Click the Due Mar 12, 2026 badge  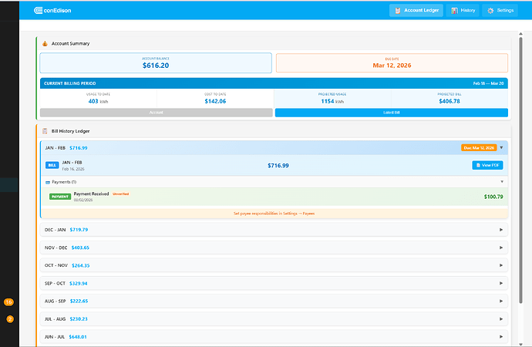point(479,147)
